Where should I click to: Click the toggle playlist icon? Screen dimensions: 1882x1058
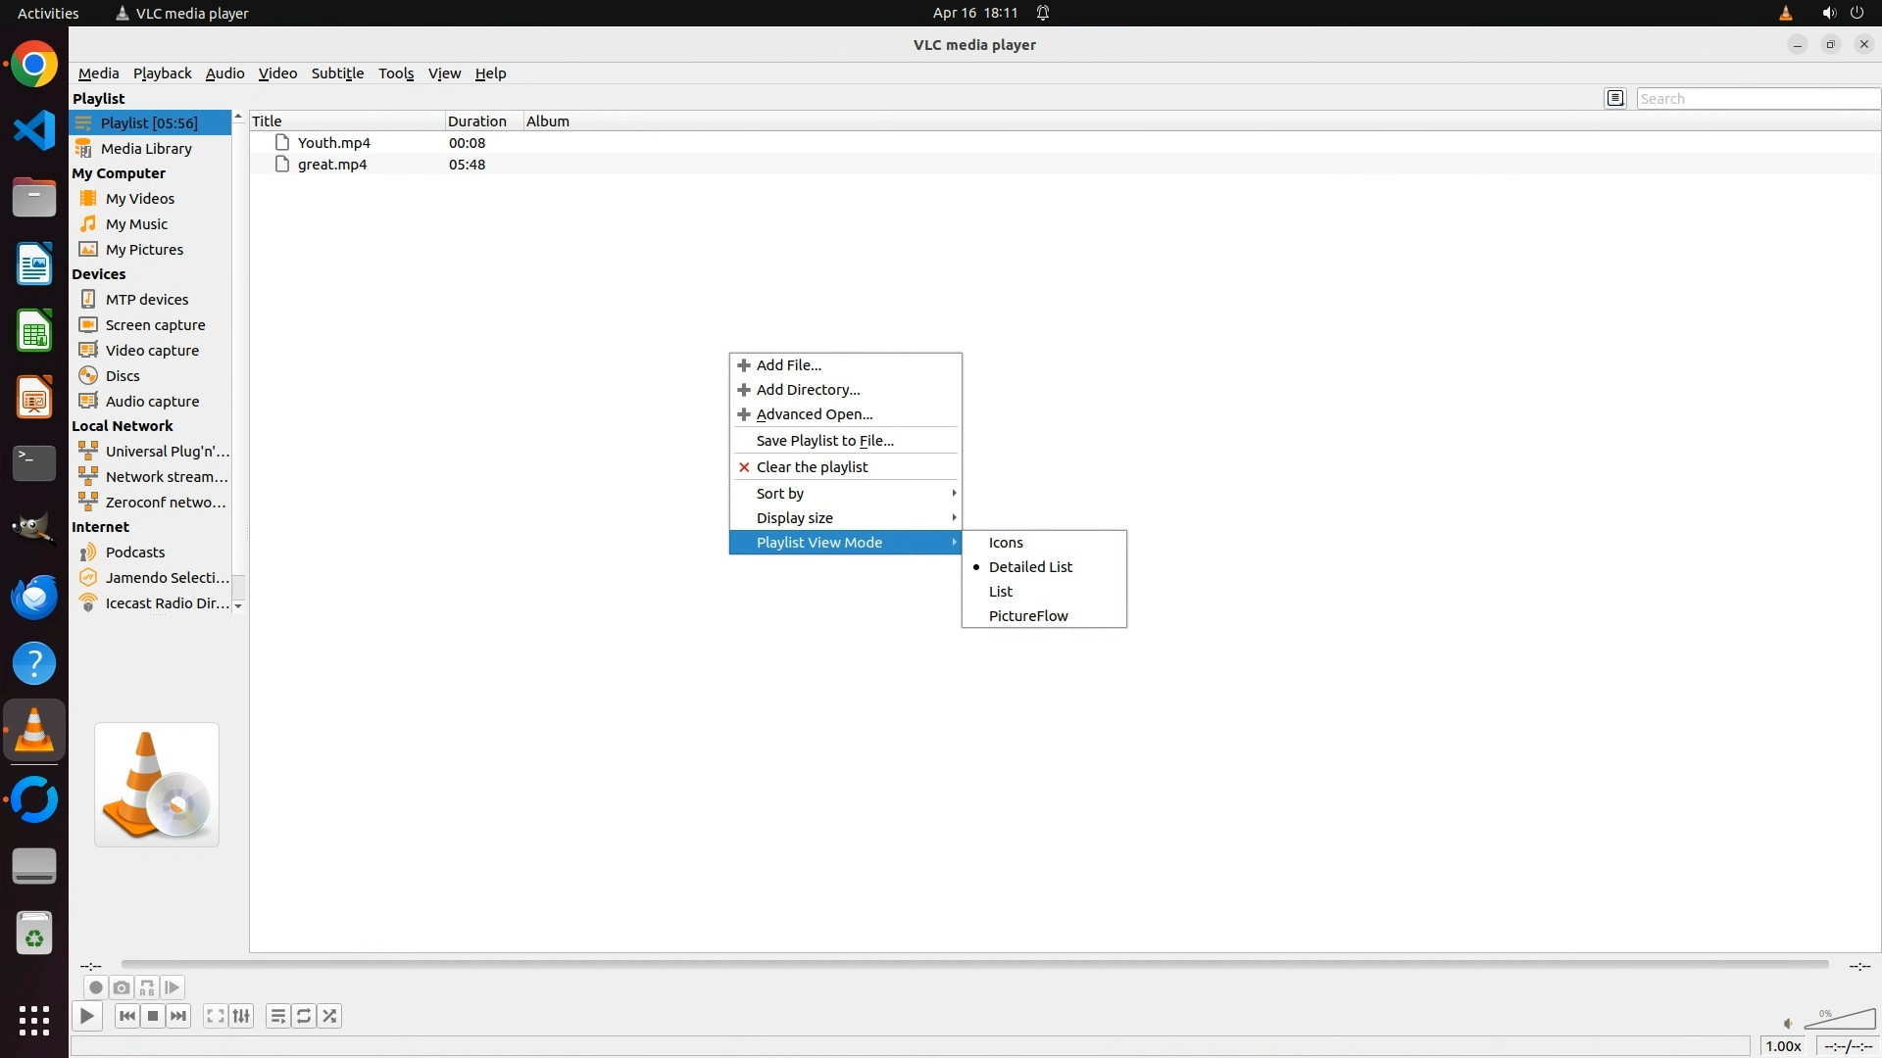pos(278,1016)
